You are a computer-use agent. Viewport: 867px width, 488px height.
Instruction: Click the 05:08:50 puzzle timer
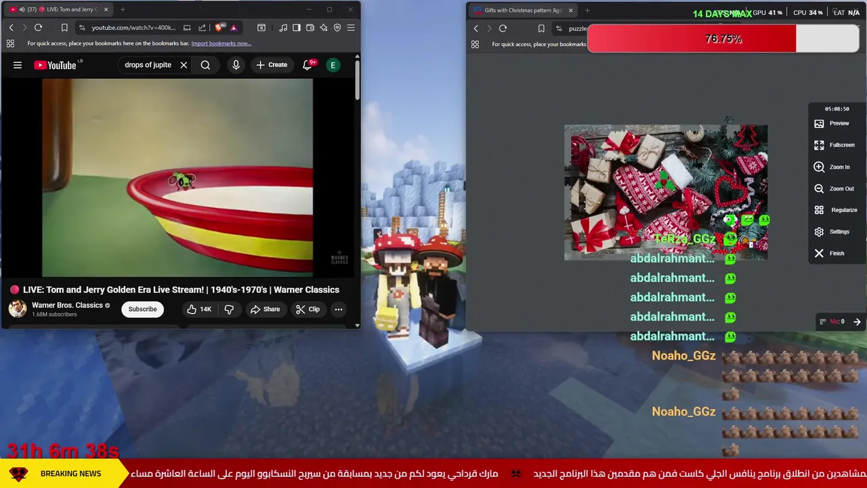(x=837, y=108)
